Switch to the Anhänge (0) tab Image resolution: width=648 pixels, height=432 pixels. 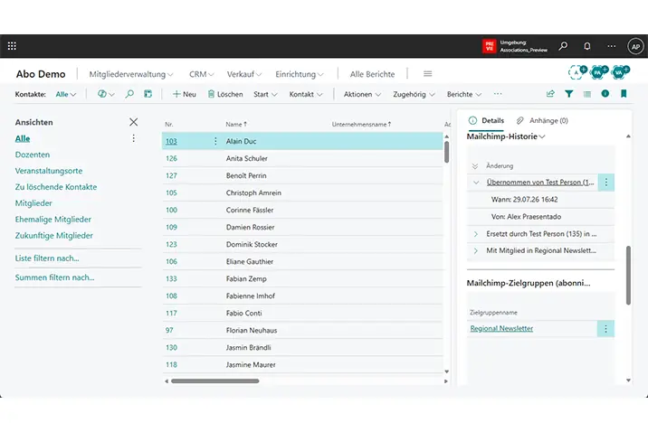(x=542, y=120)
